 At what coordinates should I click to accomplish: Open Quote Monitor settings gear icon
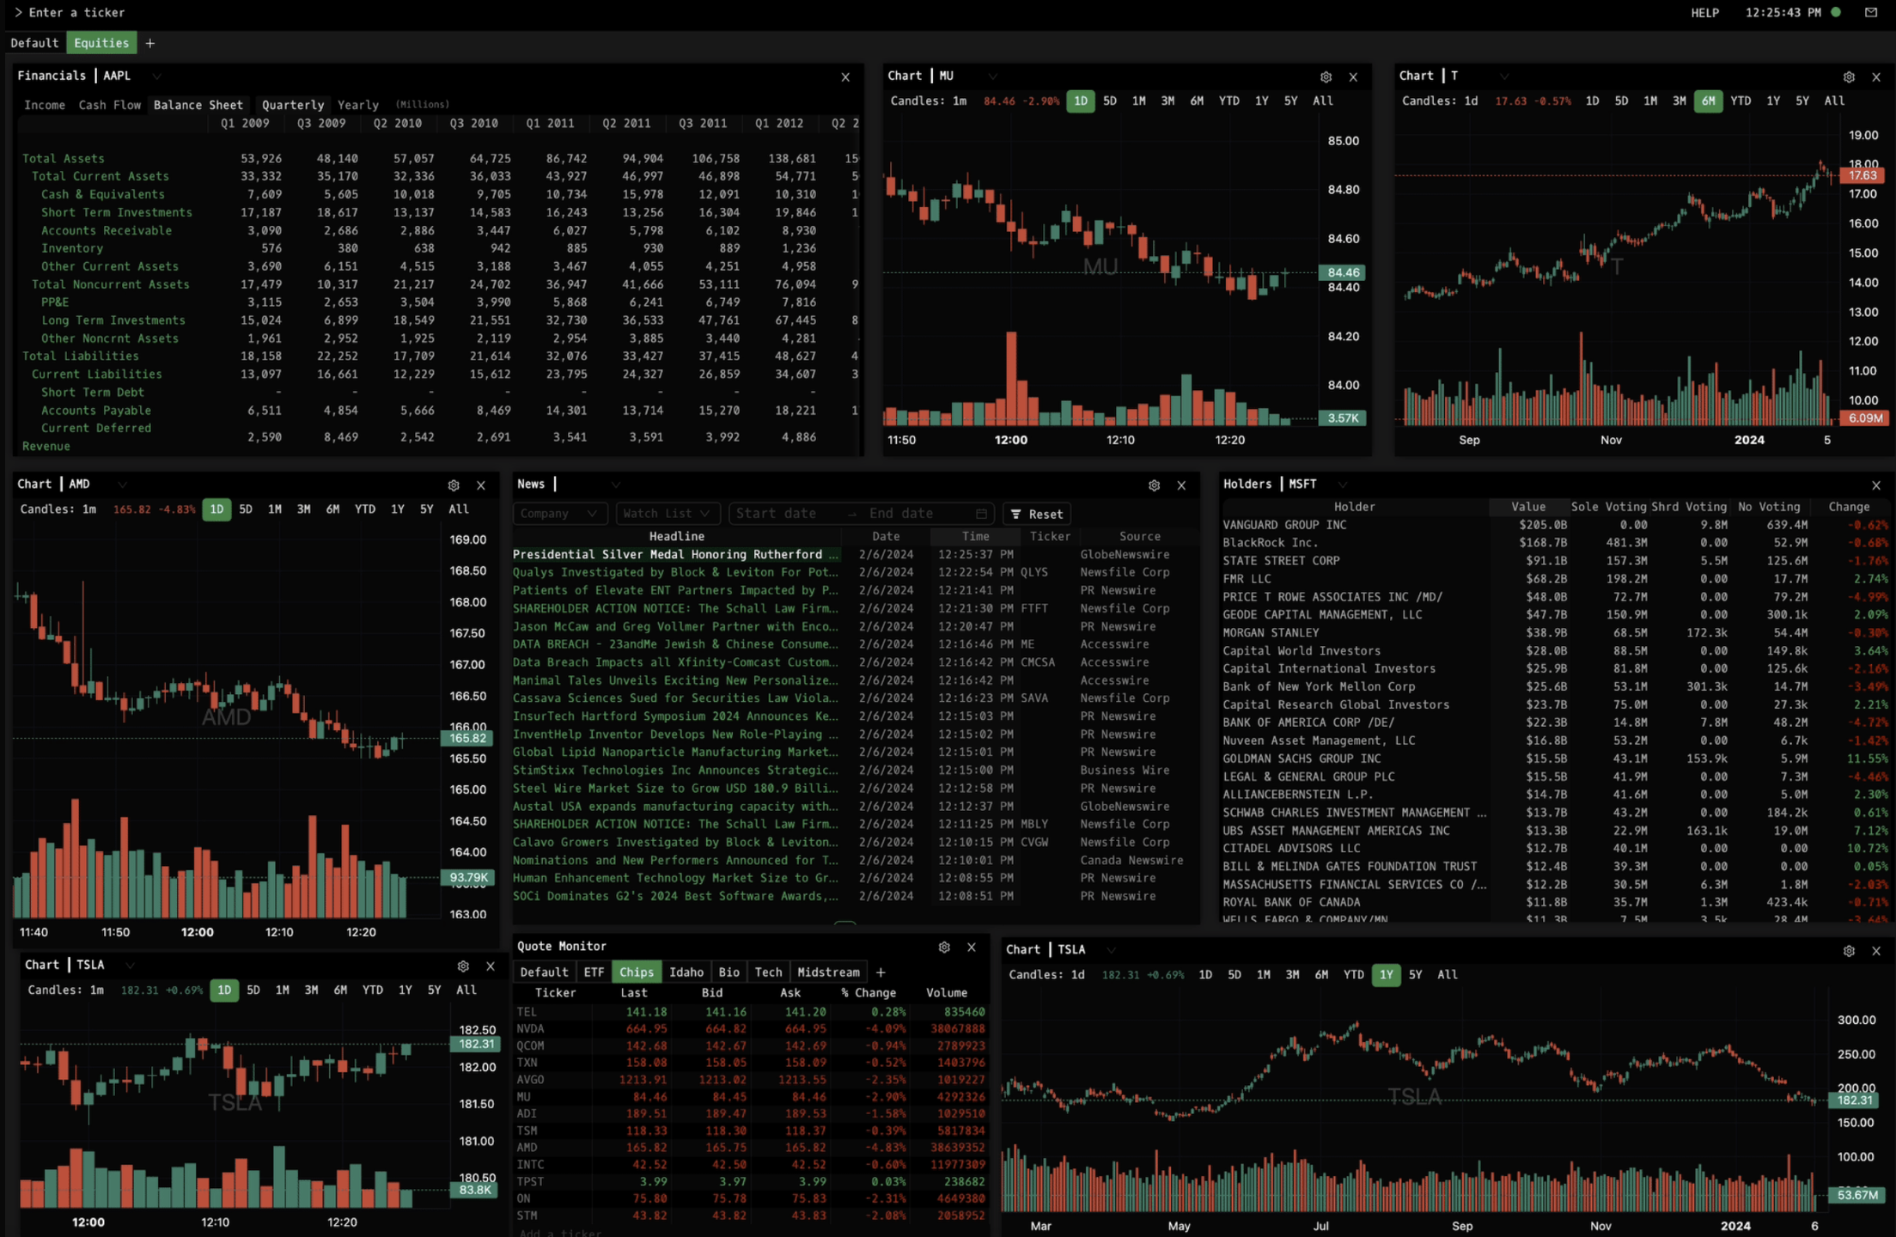pyautogui.click(x=944, y=947)
